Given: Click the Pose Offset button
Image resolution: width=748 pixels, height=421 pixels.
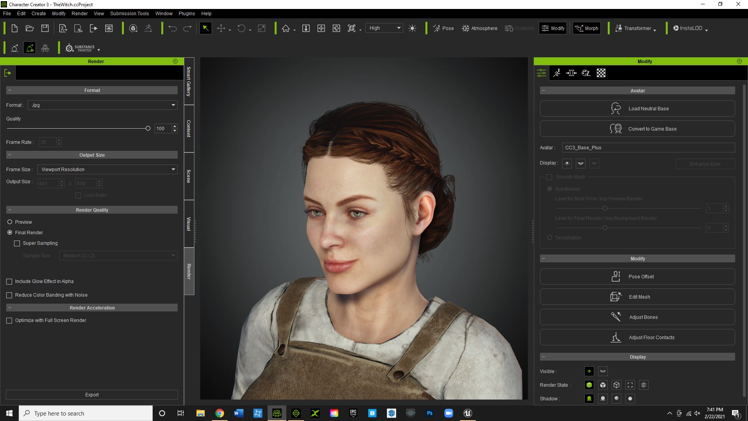Looking at the screenshot, I should [637, 276].
